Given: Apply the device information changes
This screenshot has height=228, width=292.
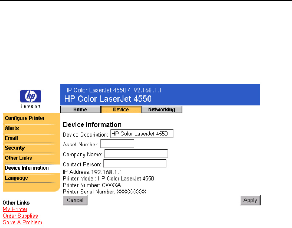Looking at the screenshot, I should coord(250,200).
